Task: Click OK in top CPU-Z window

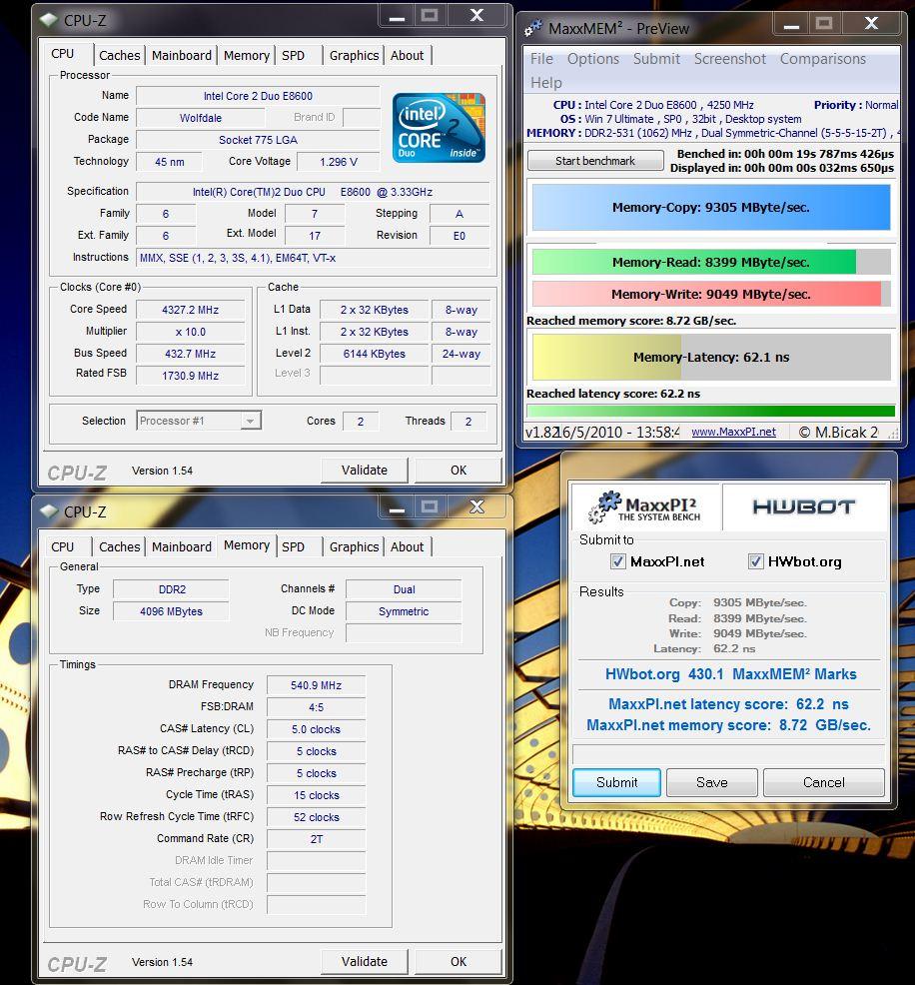Action: point(458,470)
